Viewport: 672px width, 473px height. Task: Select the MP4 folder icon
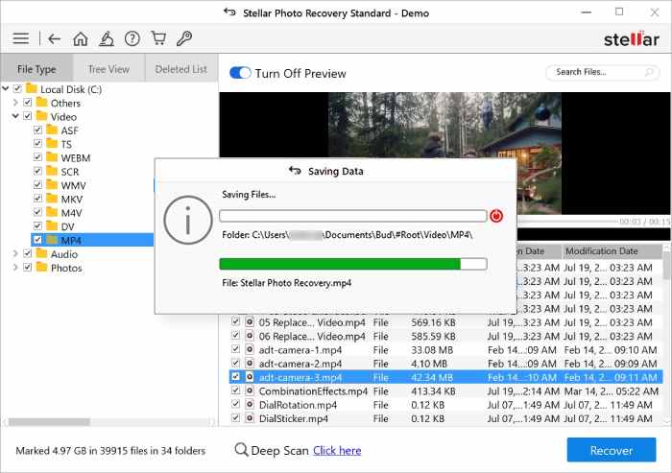(52, 240)
